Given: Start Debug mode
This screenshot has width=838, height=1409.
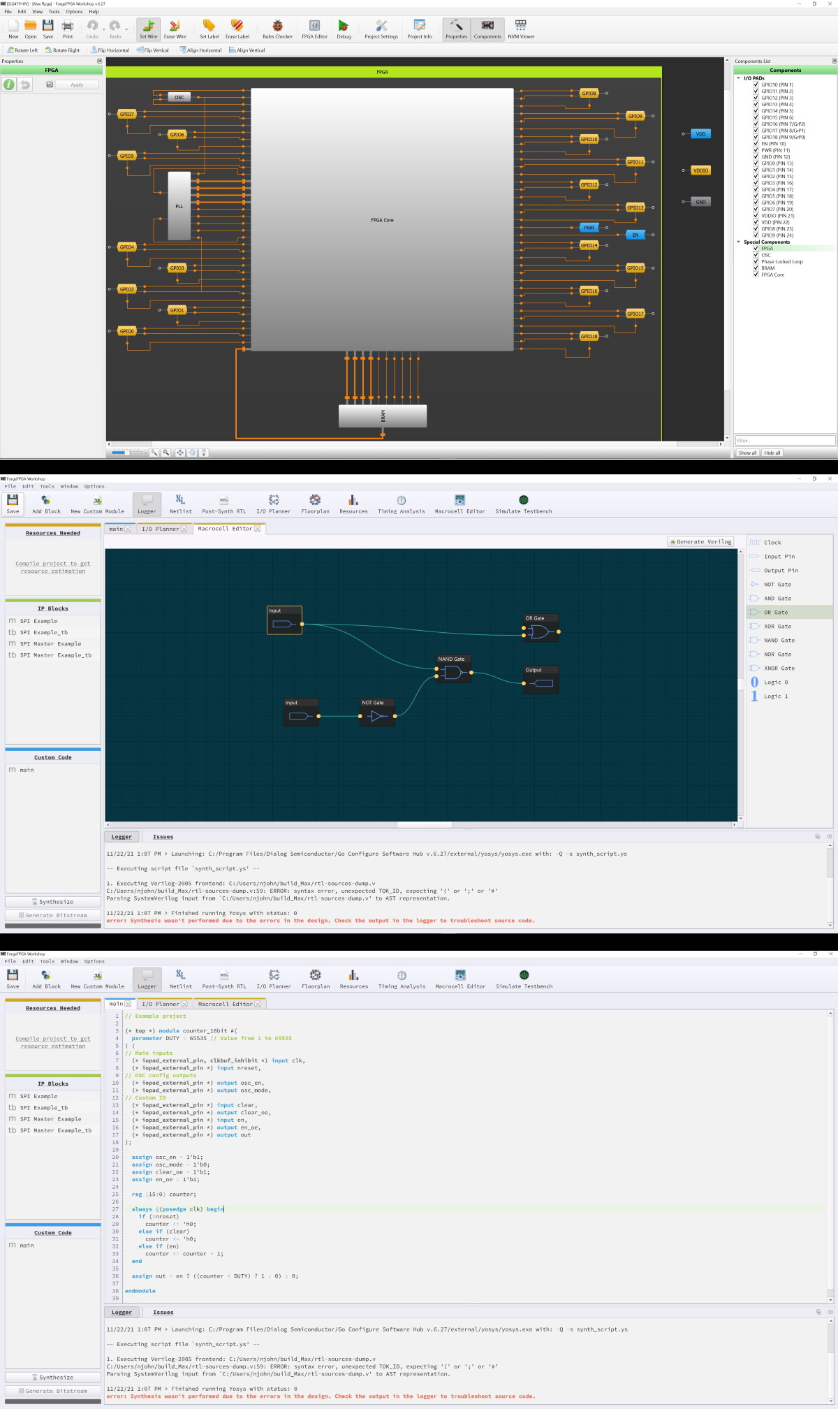Looking at the screenshot, I should (344, 29).
